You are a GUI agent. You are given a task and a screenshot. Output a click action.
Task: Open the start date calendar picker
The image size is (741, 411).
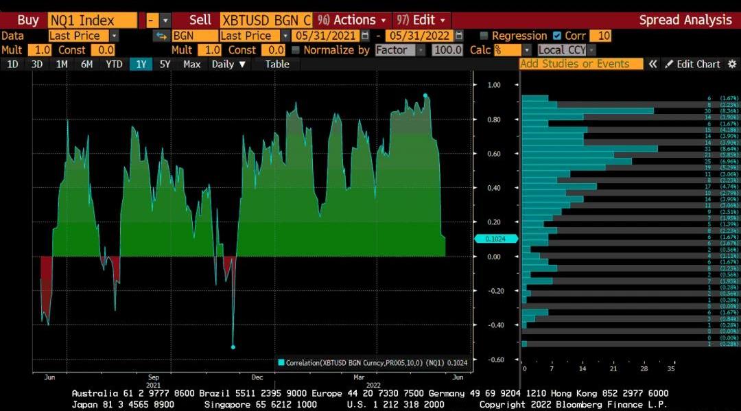[x=365, y=36]
